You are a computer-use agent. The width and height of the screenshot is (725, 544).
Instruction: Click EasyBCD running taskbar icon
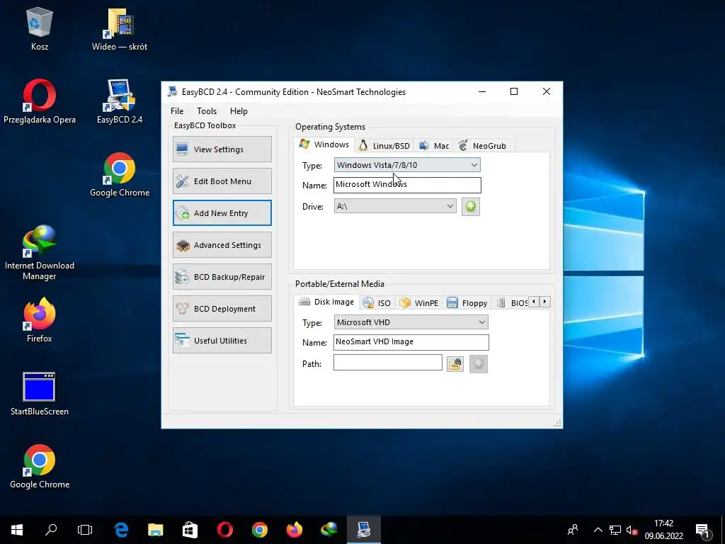tap(364, 530)
